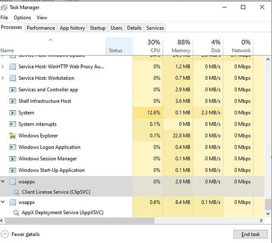Click gear icon of Service Host: Workstation
This screenshot has height=243, width=272.
click(13, 78)
